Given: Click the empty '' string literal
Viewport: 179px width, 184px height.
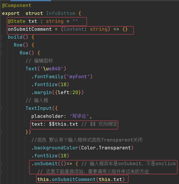Looking at the screenshot, I should pos(75,21).
